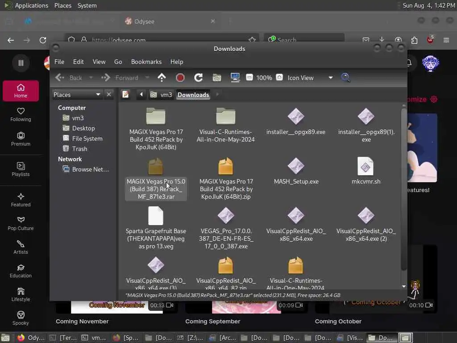Viewport: 457px width, 343px height.
Task: Open the Applications system menu
Action: tap(32, 5)
